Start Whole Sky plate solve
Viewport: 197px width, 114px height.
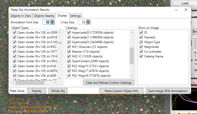coord(58,91)
